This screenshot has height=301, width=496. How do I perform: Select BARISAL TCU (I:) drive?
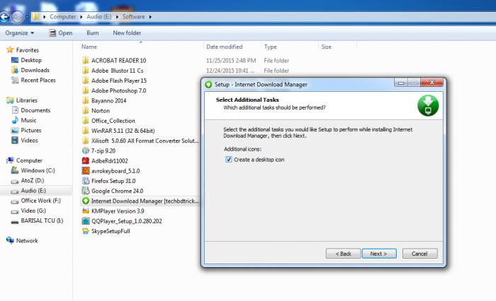[42, 221]
